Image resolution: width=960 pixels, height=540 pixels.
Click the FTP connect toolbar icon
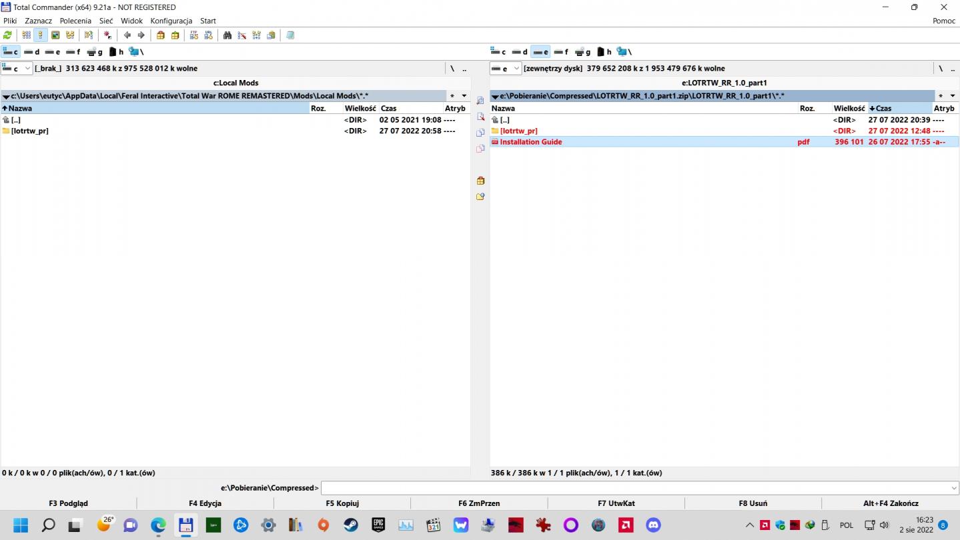(x=194, y=35)
